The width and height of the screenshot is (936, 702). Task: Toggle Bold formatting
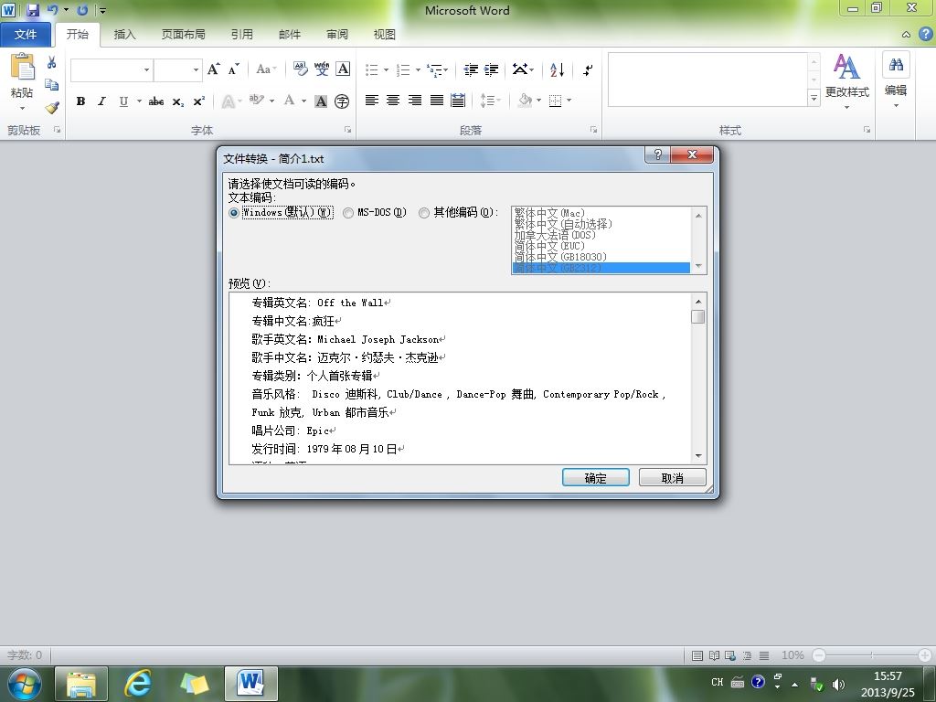(80, 101)
